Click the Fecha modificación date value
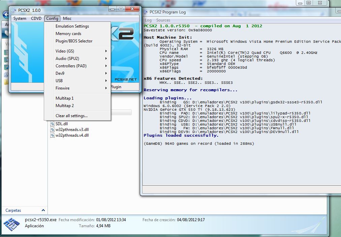The image size is (341, 237). 111,219
